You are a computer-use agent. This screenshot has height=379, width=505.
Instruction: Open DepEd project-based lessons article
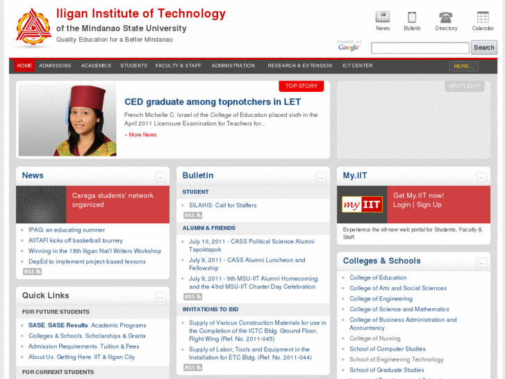(x=87, y=261)
